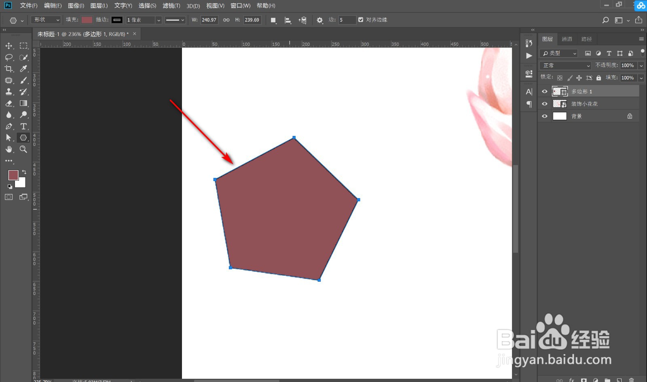Lock layer position
The width and height of the screenshot is (647, 382).
click(x=579, y=78)
